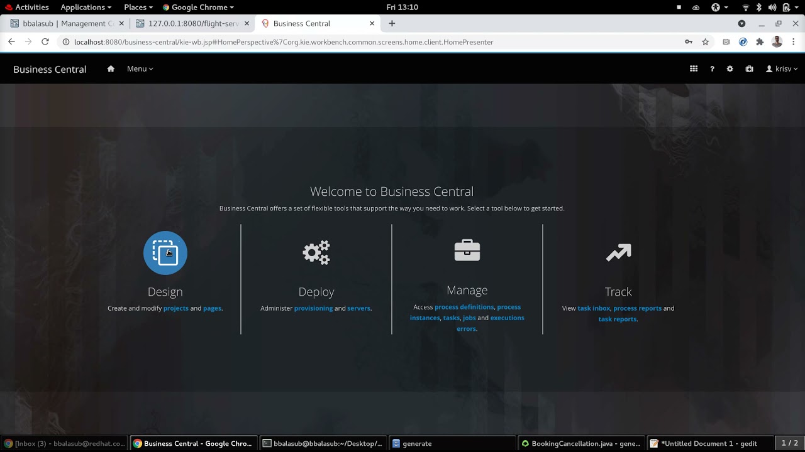Switch to the 127.0.0.1:8080 flight-service tab

192,23
